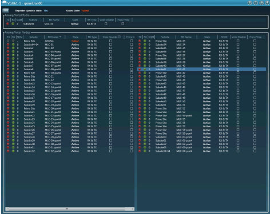Viewport: 270px width, 214px height.
Task: Click the red TX indicator for MLC-35
Action: pos(140,48)
